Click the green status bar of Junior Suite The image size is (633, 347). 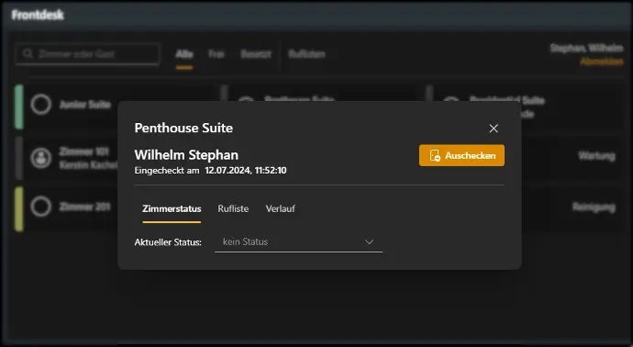(x=19, y=106)
